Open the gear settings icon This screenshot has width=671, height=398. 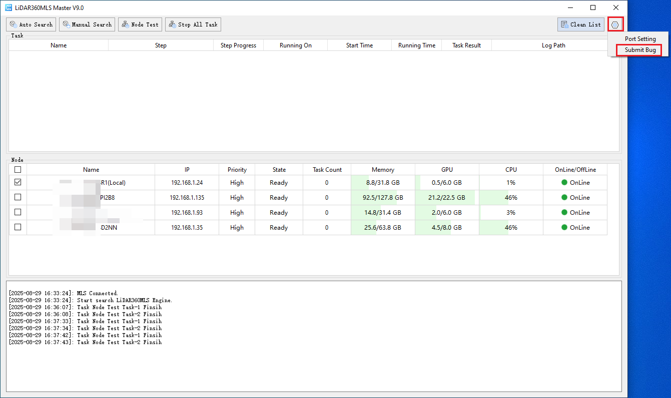pos(615,24)
